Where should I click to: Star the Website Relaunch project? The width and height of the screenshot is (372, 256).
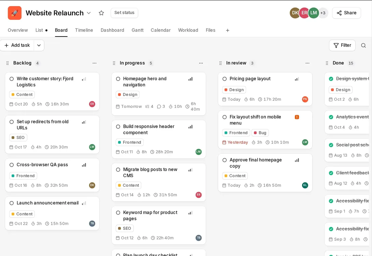pyautogui.click(x=101, y=13)
